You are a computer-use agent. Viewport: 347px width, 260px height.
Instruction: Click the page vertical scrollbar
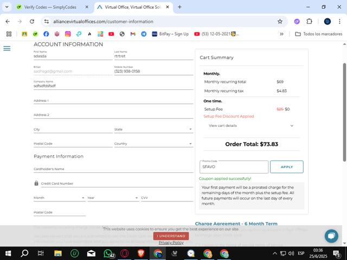(344, 112)
